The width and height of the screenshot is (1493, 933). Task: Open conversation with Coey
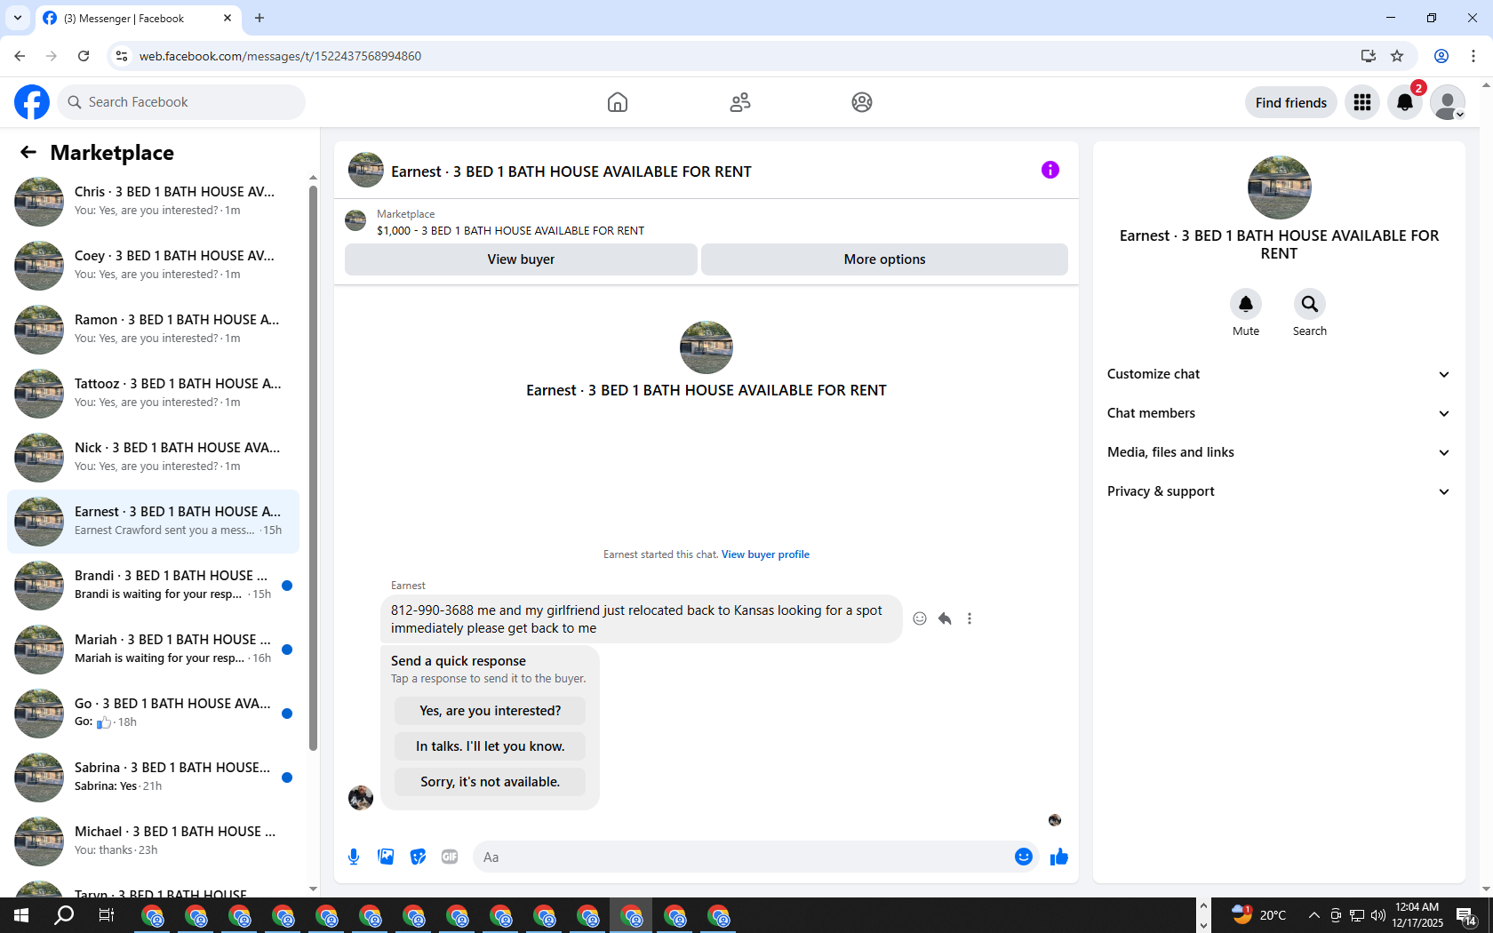click(153, 266)
